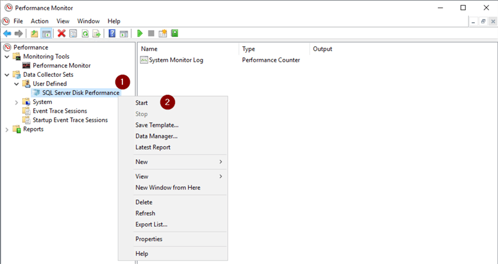Select the System Monitor Log row text
This screenshot has width=498, height=264.
coord(176,60)
